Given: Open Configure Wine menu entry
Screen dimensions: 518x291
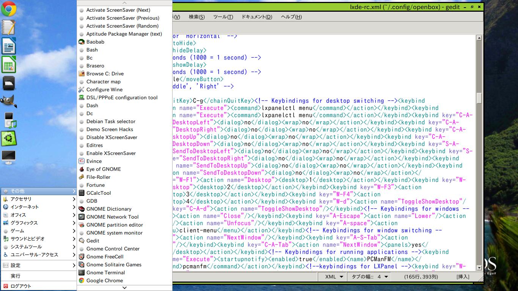Looking at the screenshot, I should click(x=104, y=89).
